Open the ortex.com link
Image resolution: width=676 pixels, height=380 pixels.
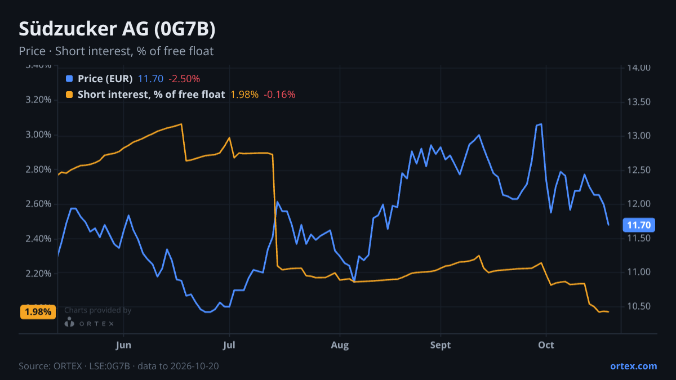pyautogui.click(x=633, y=366)
